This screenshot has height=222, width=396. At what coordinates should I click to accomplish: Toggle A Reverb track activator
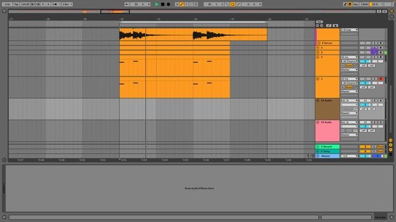[x=365, y=147]
